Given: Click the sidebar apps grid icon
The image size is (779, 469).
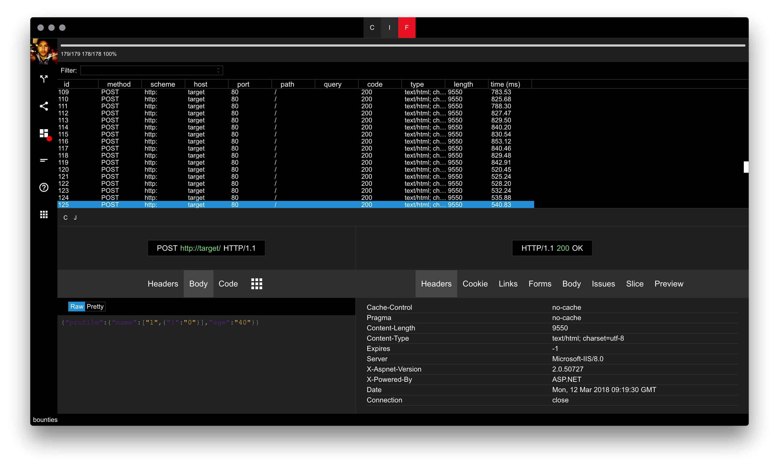Looking at the screenshot, I should click(44, 214).
